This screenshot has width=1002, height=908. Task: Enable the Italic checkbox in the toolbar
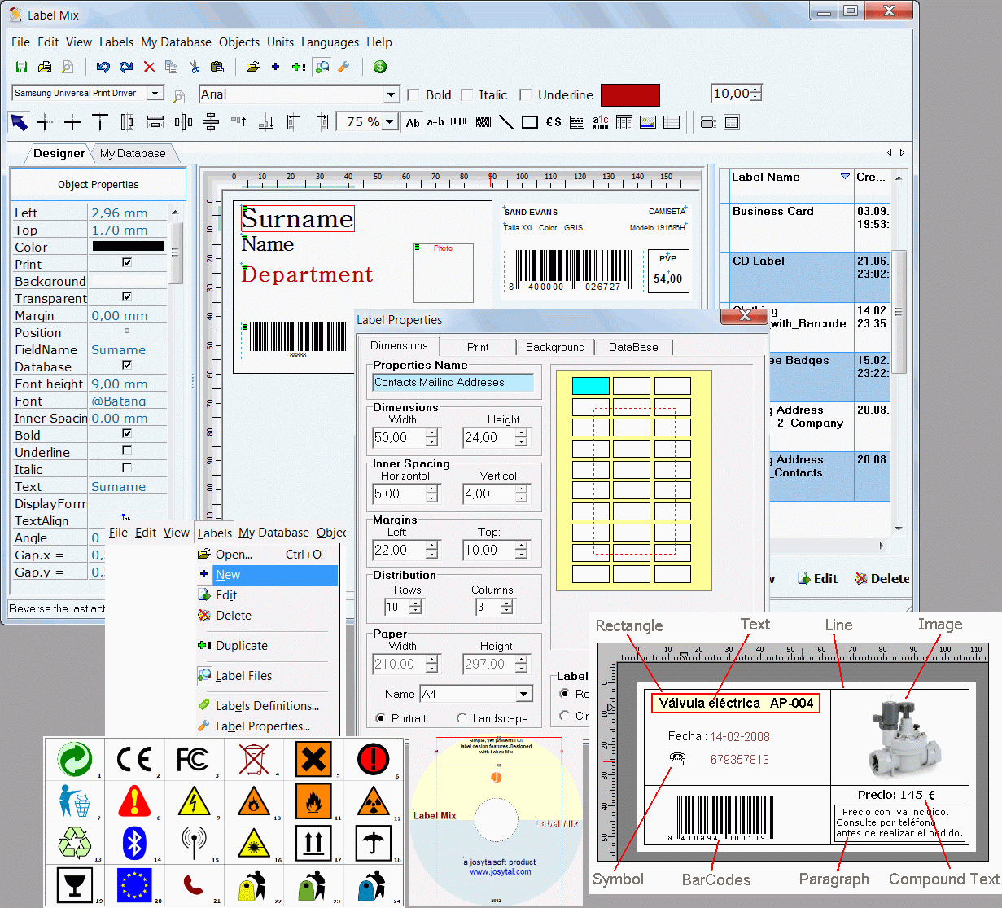pyautogui.click(x=466, y=95)
